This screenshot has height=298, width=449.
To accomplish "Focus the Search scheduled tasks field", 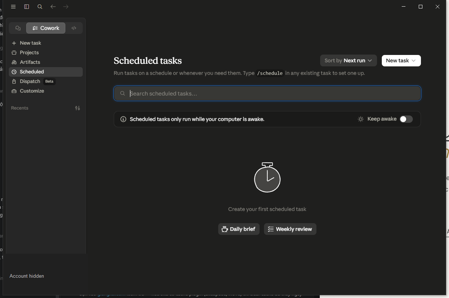I will [x=267, y=93].
